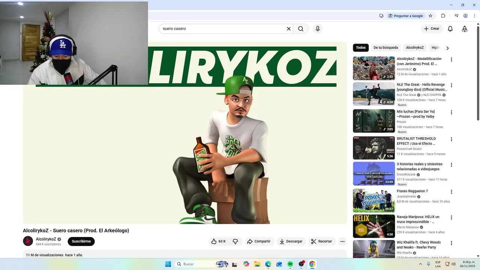Bookmark this page with the star icon
480x270 pixels.
coord(430,16)
